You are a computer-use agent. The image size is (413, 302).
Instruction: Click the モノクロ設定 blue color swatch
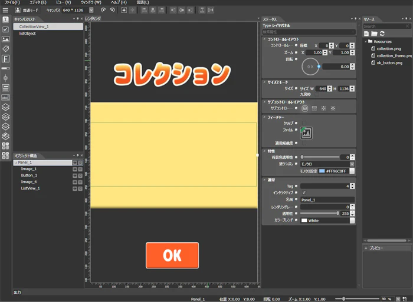click(322, 171)
